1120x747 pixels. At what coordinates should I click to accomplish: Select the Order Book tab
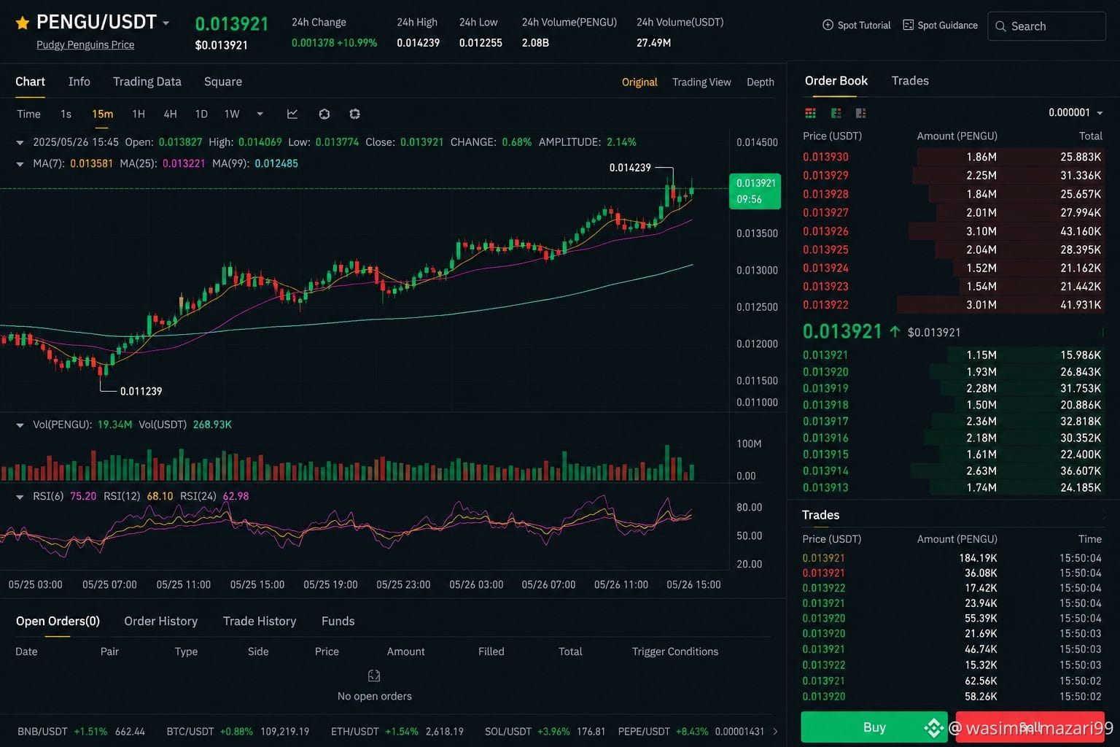tap(836, 81)
